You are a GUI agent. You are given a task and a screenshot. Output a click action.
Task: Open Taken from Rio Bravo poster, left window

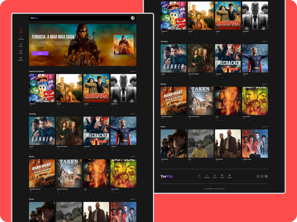pos(69,173)
